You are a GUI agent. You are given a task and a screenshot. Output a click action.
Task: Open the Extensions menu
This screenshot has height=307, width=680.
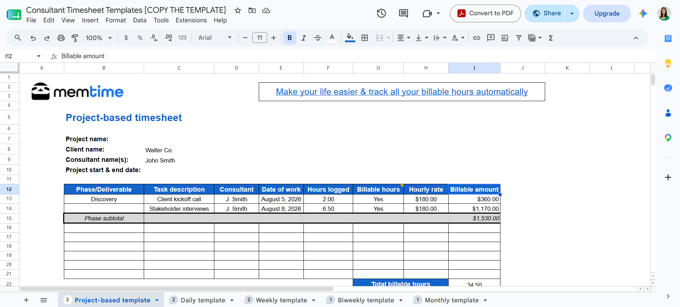pyautogui.click(x=191, y=20)
